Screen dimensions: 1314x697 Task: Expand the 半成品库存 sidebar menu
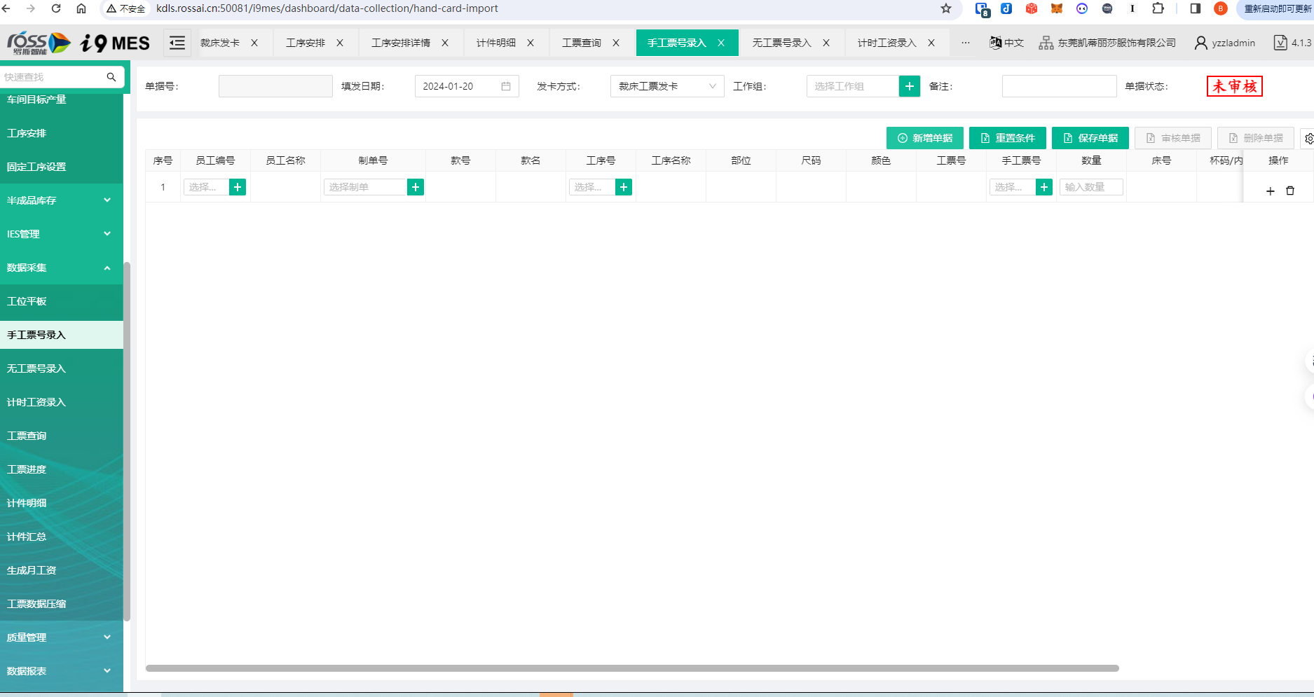[62, 200]
